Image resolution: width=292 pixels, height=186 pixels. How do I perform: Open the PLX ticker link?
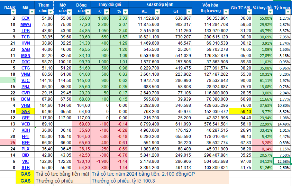pos(26,149)
